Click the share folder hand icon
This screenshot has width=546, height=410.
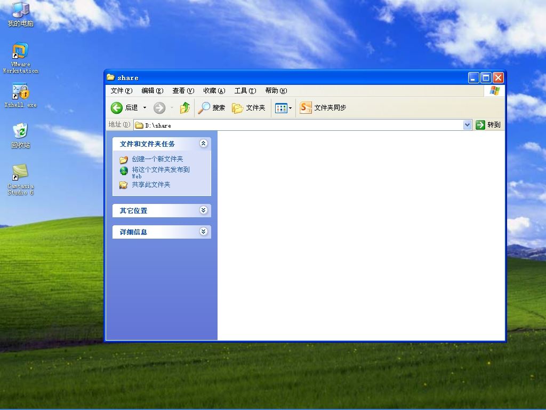pos(124,185)
